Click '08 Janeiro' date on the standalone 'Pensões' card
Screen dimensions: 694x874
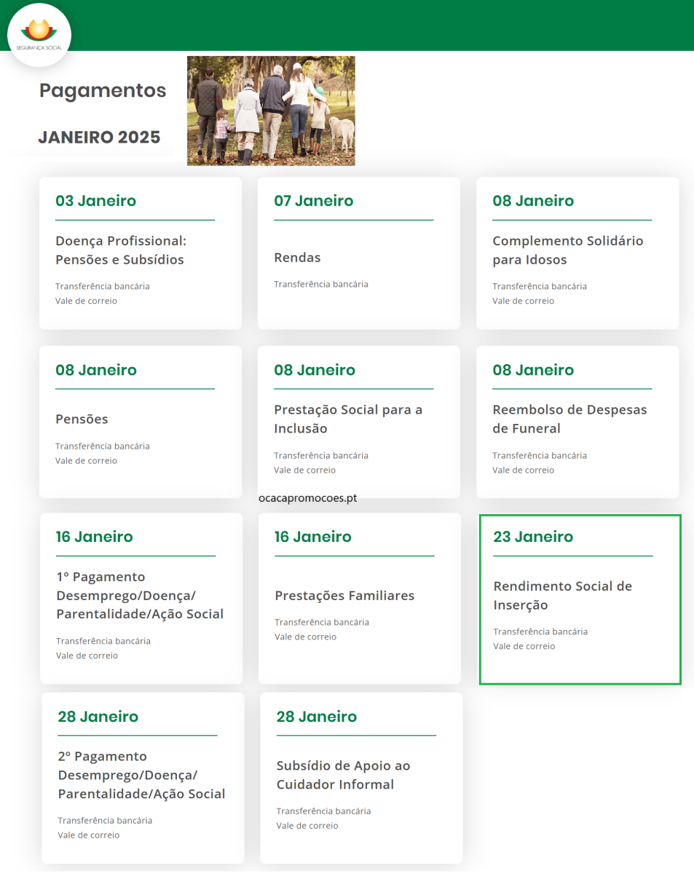(96, 369)
